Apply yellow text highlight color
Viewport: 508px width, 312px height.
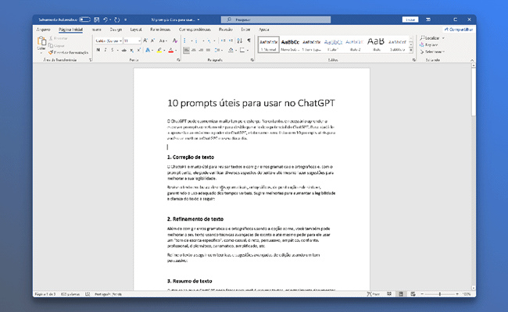point(159,50)
